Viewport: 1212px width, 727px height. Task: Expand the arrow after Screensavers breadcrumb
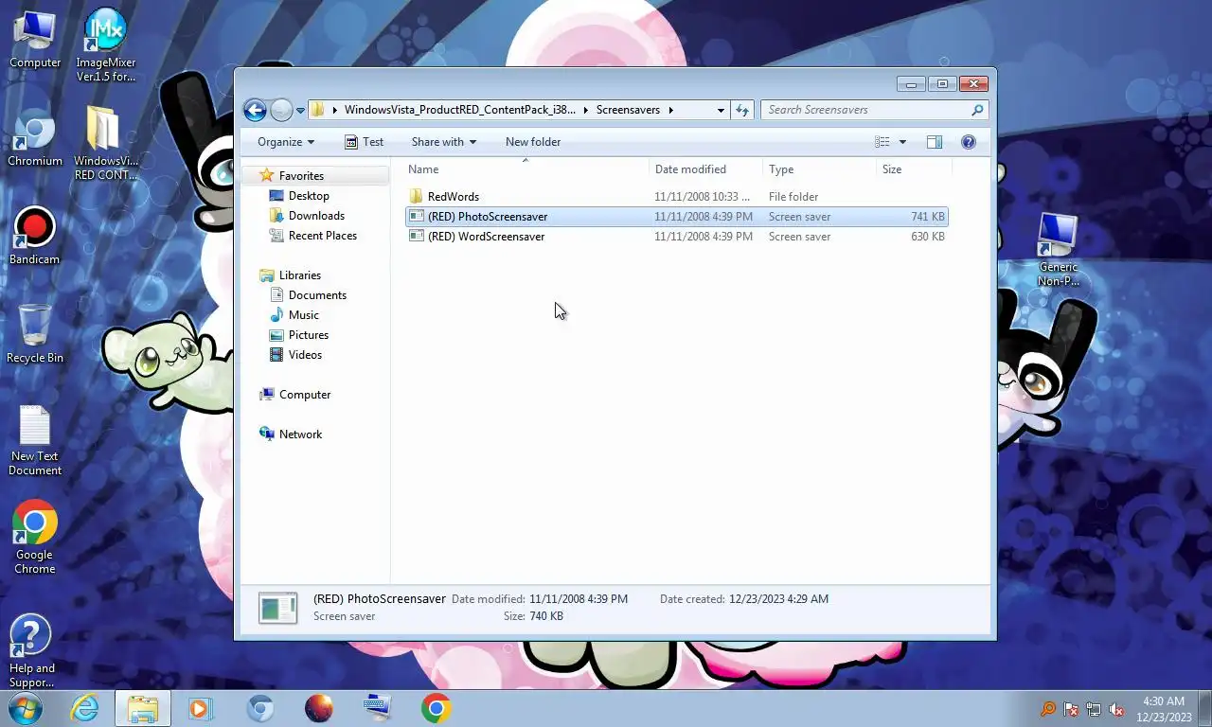coord(671,110)
